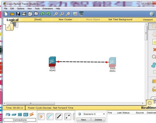Viewport: 156px width, 123px height.
Task: Choose the Draw Polygon shape tool
Action: coord(154,65)
